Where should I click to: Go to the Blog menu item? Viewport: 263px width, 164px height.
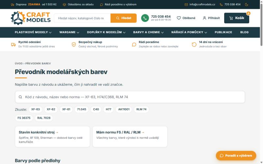coord(244,32)
